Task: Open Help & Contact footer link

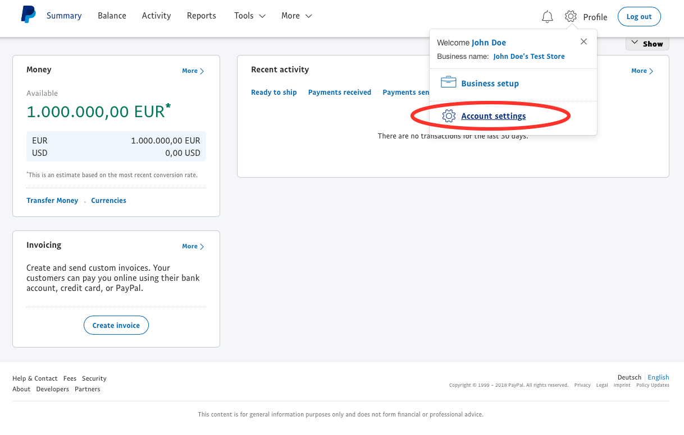Action: coord(35,378)
